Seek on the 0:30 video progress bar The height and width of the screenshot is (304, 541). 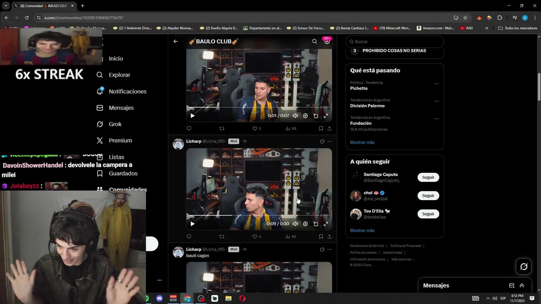coord(259,215)
